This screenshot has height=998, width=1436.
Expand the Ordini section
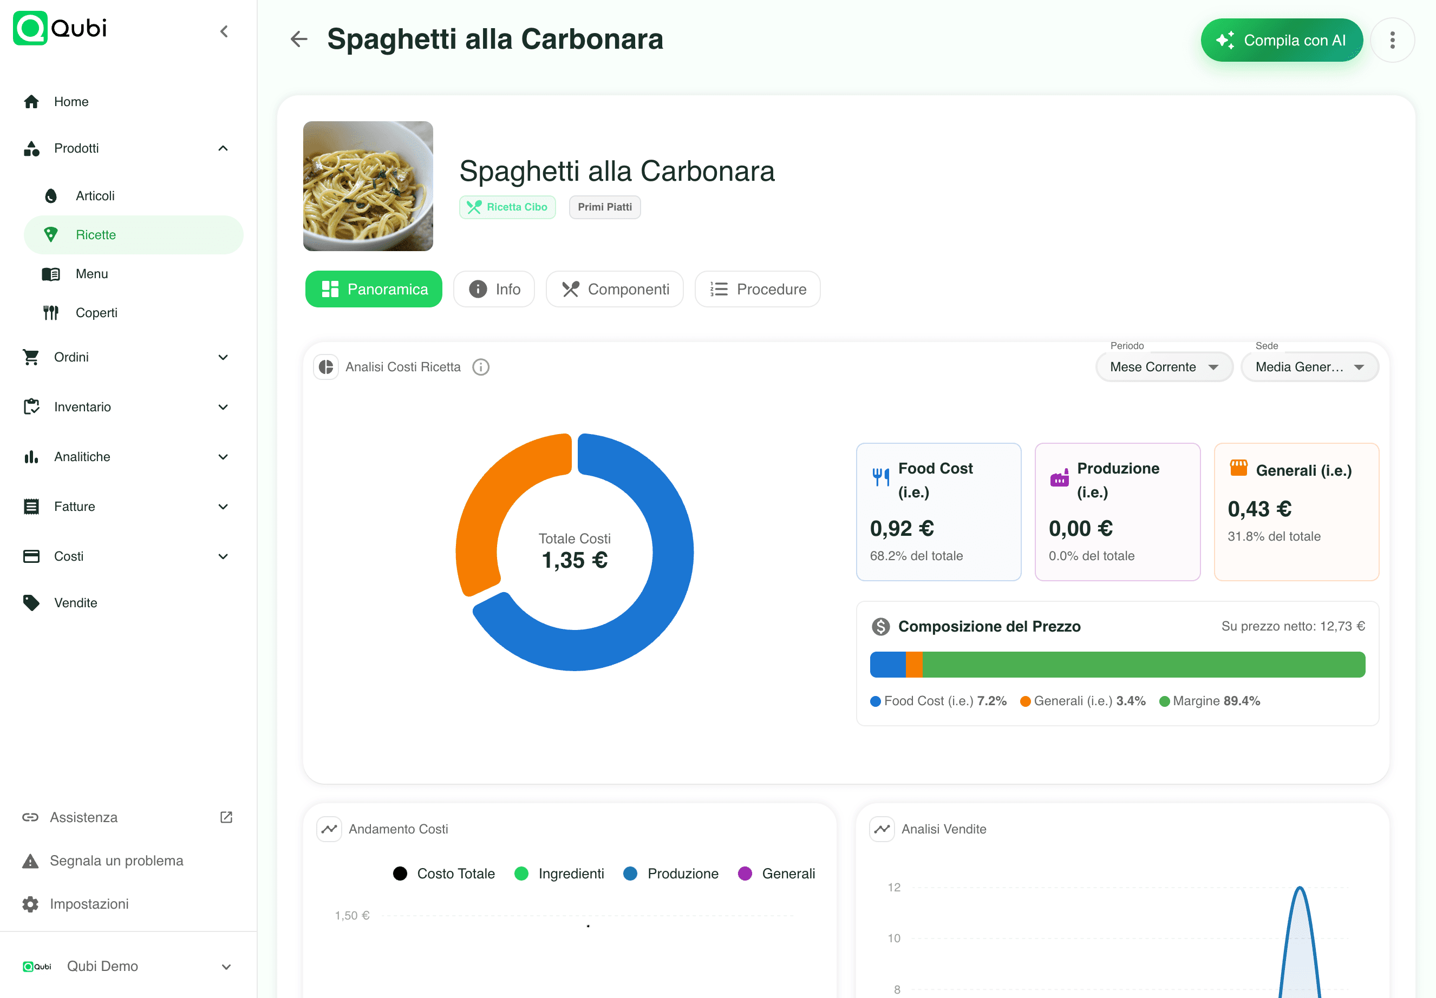(x=223, y=357)
